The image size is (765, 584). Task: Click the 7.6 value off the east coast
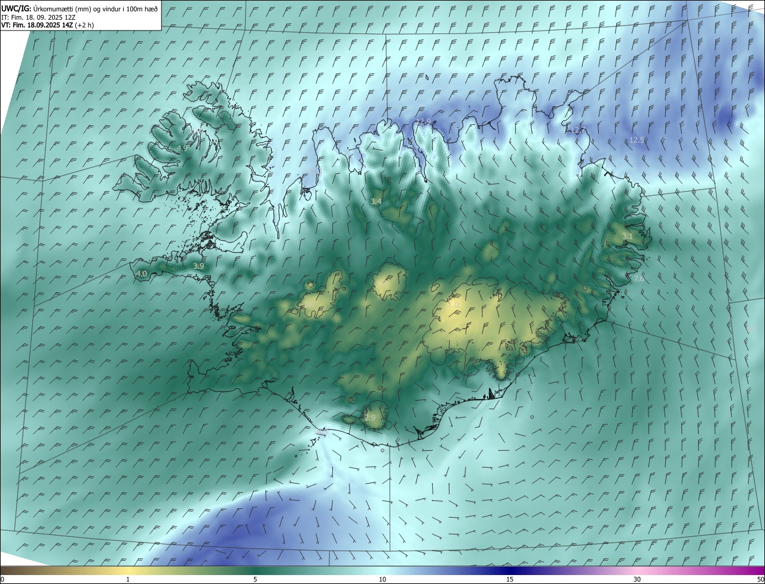click(x=638, y=279)
